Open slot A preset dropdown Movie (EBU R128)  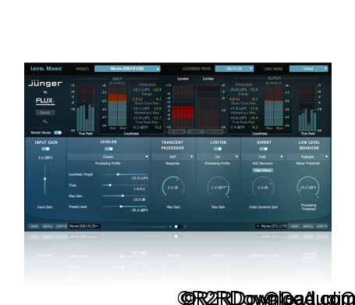[x=84, y=226]
